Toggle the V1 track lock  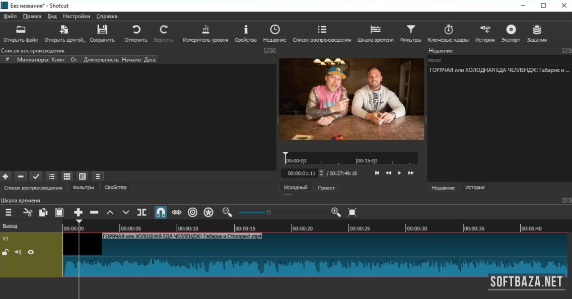[5, 252]
